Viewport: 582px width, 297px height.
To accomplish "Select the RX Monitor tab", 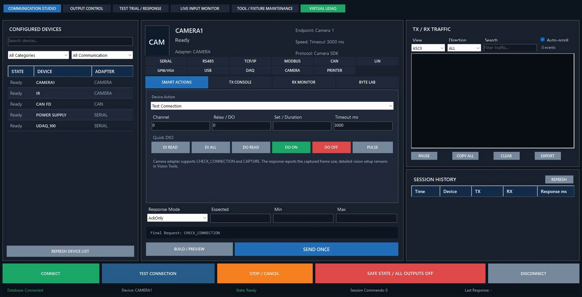I will click(303, 82).
